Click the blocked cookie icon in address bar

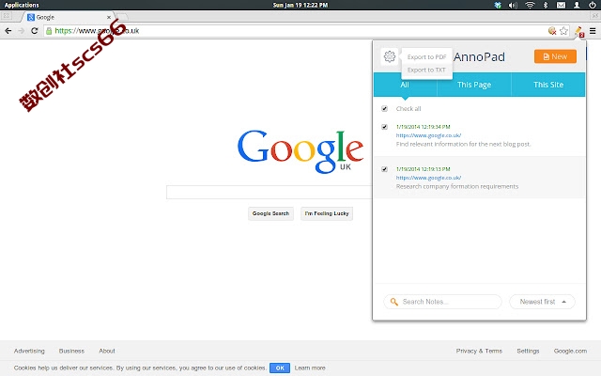552,31
